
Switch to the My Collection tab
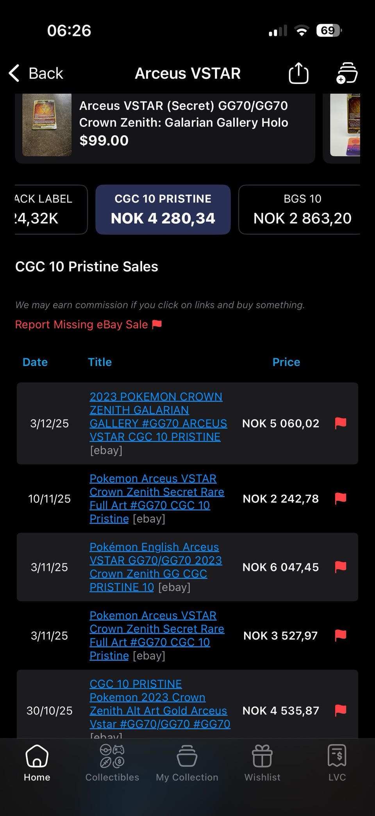click(187, 762)
